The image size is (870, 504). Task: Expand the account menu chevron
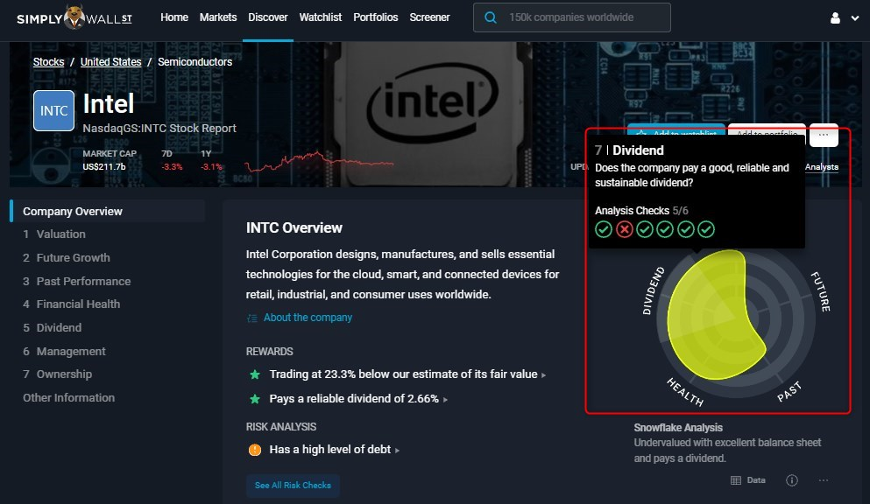855,18
